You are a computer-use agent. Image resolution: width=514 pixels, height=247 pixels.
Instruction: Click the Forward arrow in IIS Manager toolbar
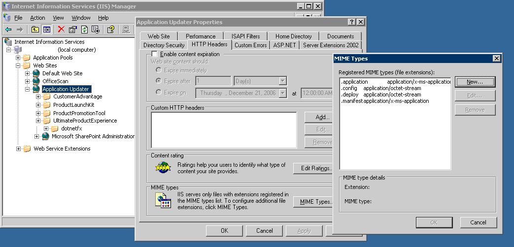tap(20, 30)
